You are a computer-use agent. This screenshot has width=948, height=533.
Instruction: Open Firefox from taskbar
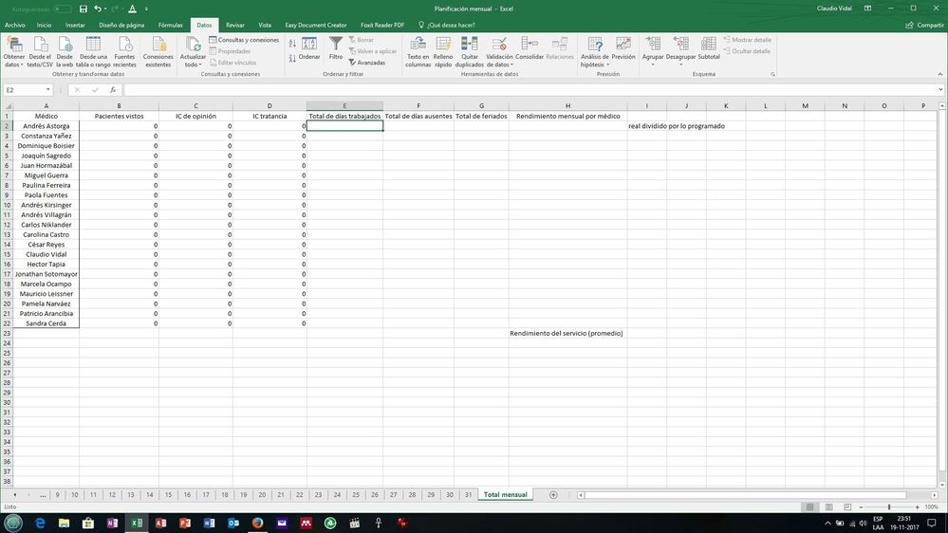[257, 523]
